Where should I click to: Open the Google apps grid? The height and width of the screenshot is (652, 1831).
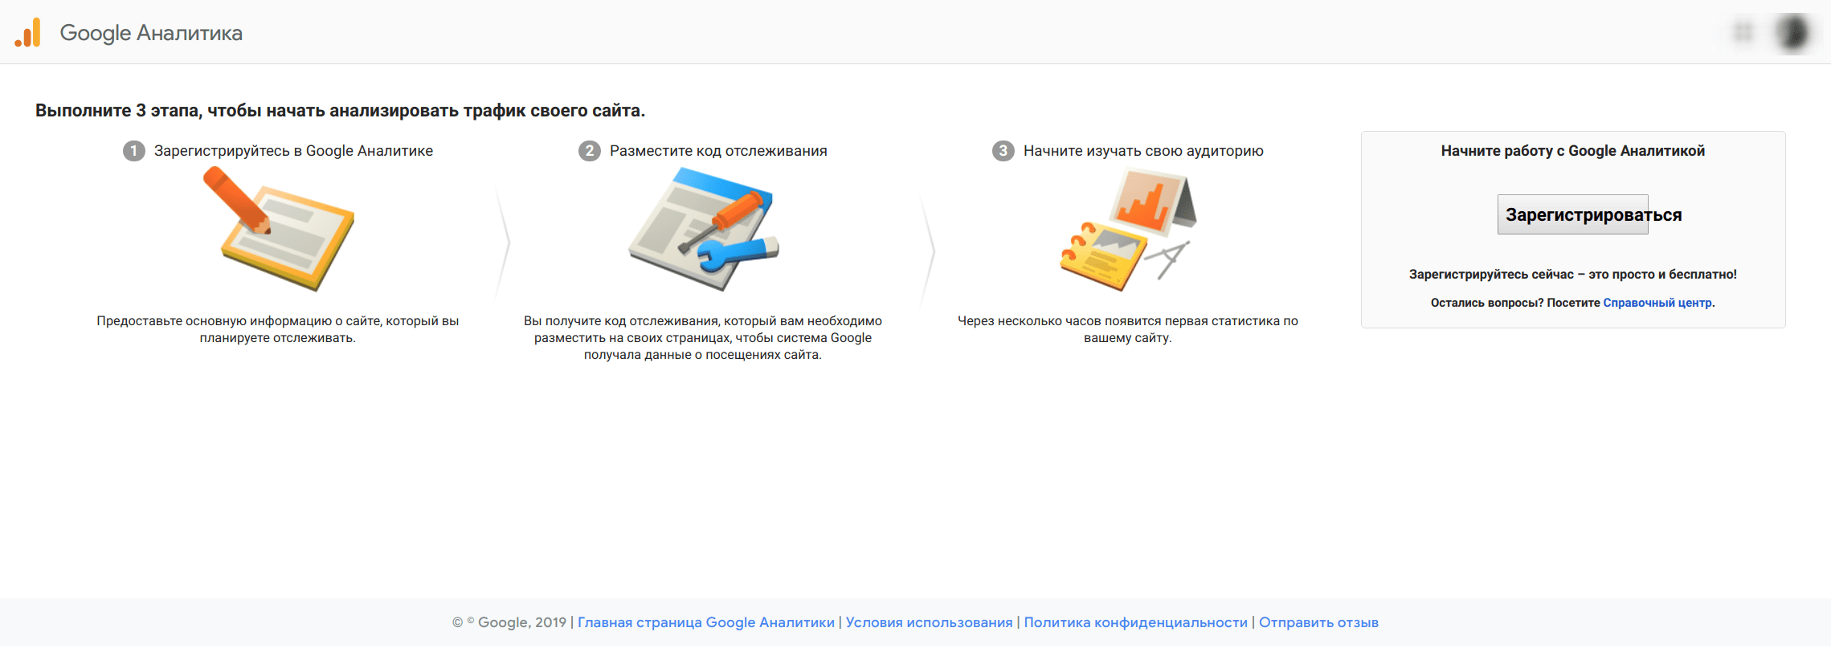tap(1743, 32)
